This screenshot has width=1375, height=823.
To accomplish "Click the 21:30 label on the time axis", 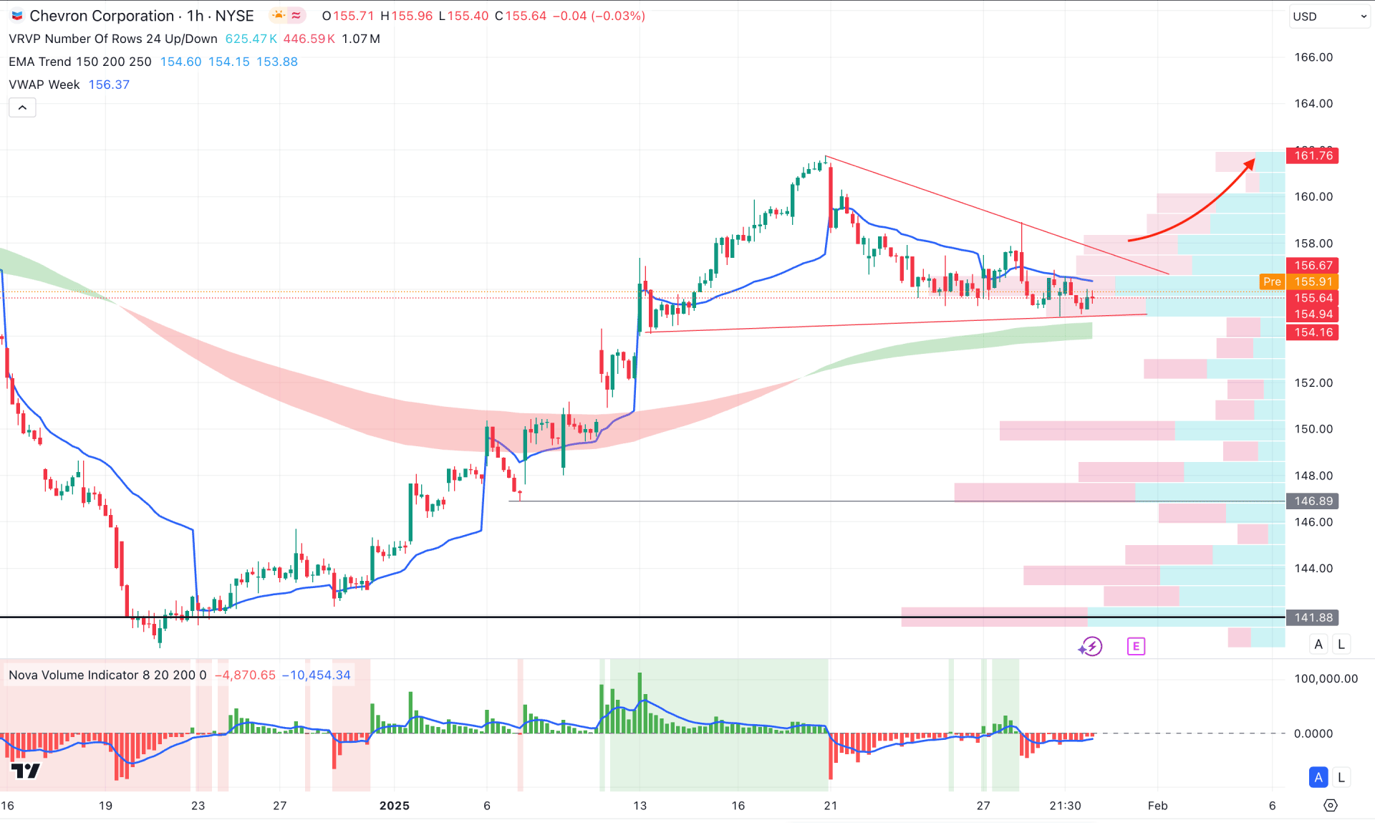I will [x=1065, y=806].
